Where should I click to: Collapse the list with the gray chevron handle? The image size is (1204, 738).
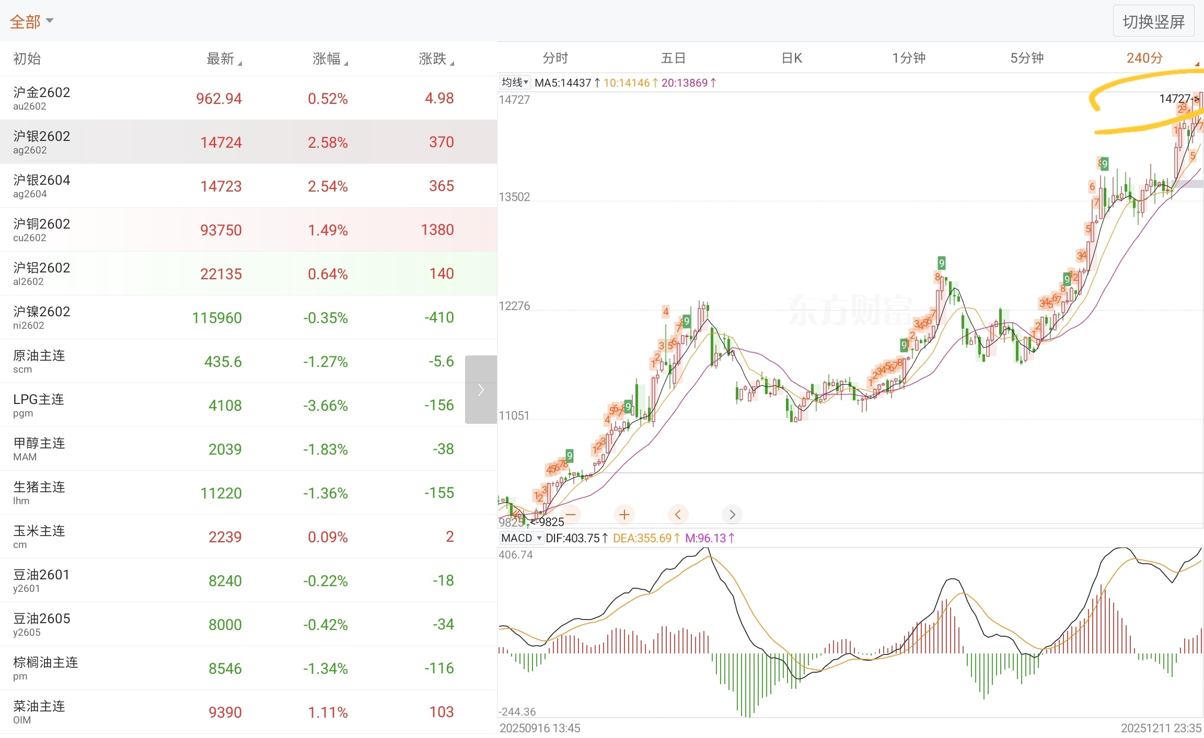click(481, 389)
